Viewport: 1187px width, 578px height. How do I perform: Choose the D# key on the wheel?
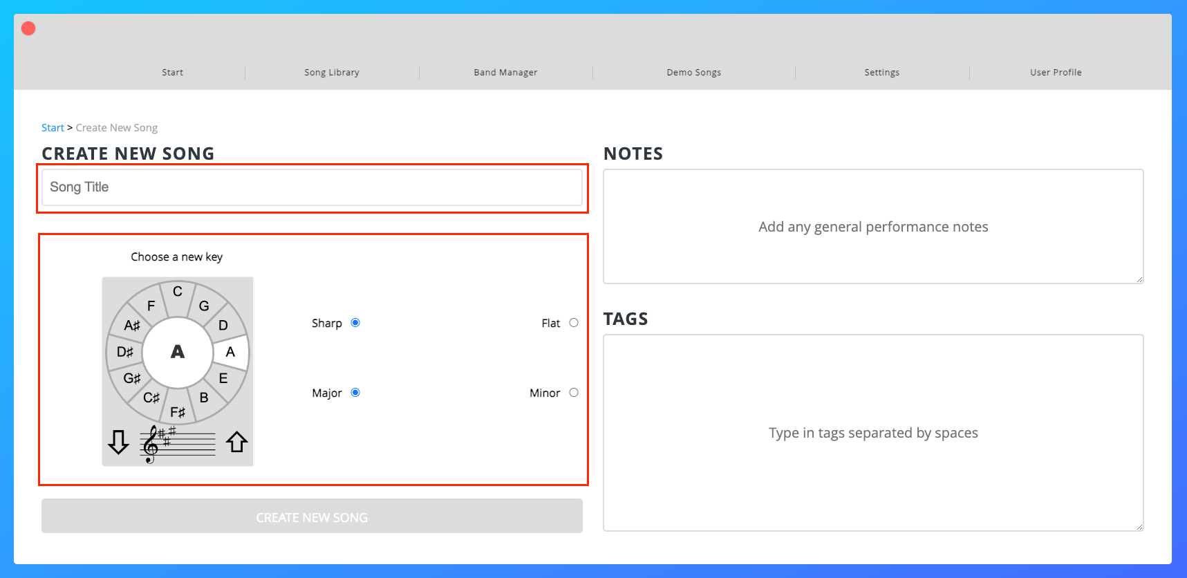click(x=125, y=352)
